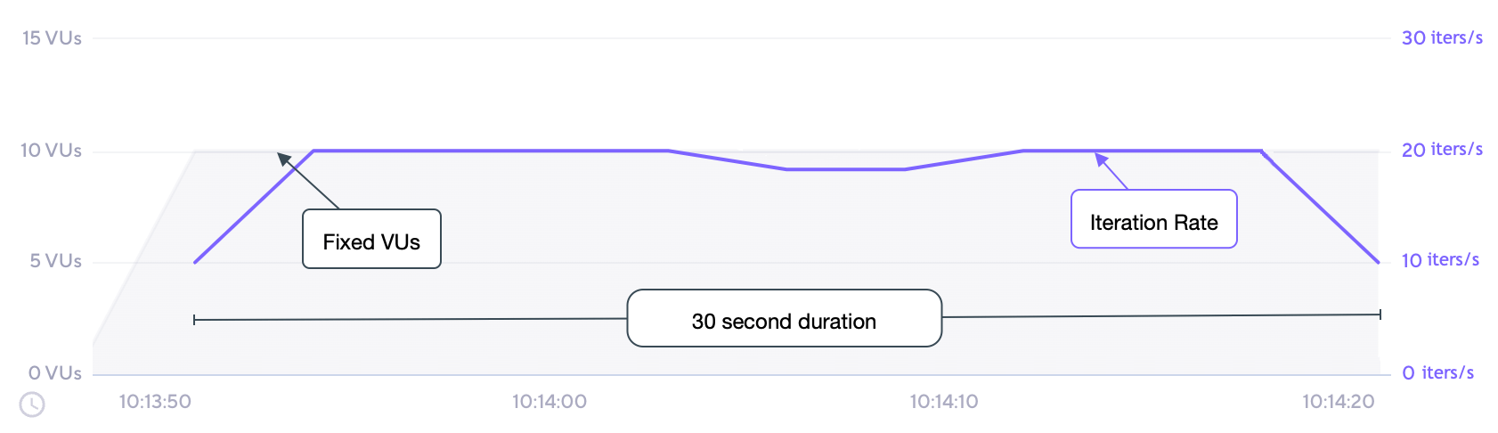Click the 10:14:20 time axis label
This screenshot has width=1498, height=433.
click(1338, 402)
